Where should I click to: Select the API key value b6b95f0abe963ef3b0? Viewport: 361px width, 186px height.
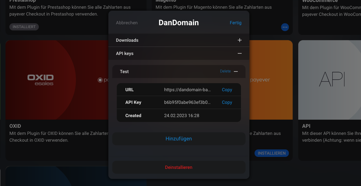(187, 103)
